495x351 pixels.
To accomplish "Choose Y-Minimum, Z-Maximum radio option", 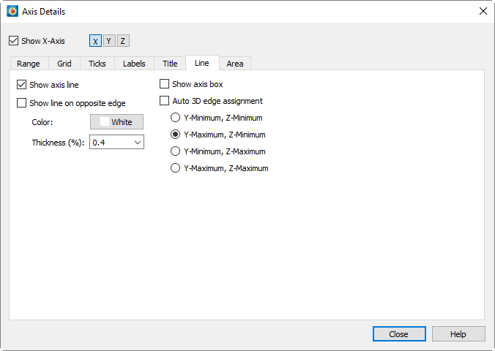I will [x=175, y=151].
